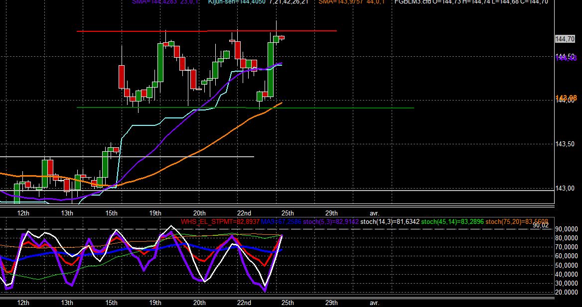582x307 pixels.
Task: Click the 20,0000 stochastic scale label
Action: [566, 293]
